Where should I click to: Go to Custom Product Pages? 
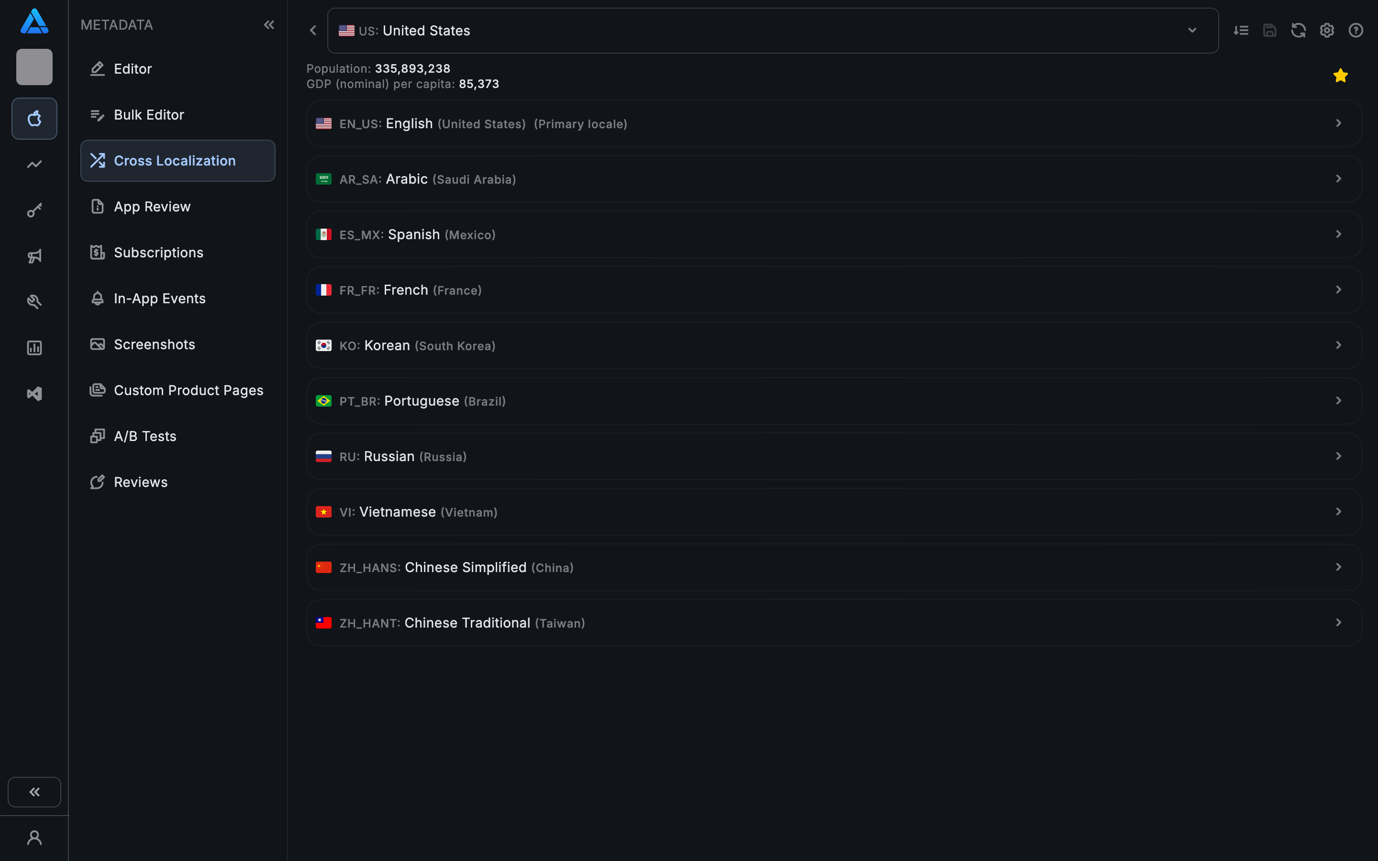[188, 391]
